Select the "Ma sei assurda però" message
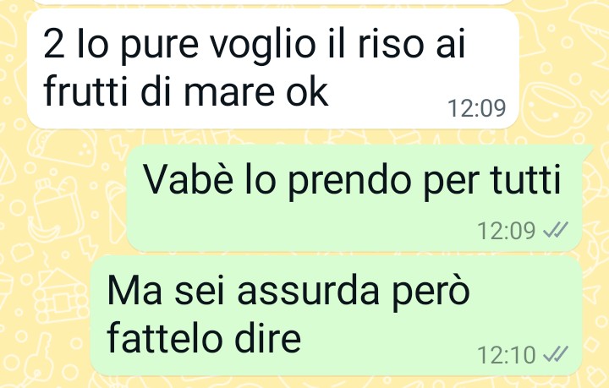The width and height of the screenshot is (609, 388). 337,315
